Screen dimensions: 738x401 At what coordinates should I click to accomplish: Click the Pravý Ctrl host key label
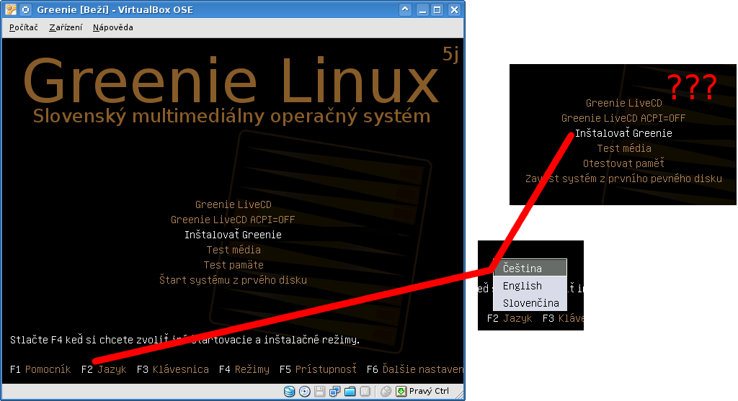coord(430,391)
